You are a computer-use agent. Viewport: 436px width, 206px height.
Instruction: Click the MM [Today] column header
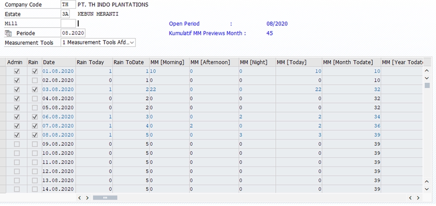click(x=299, y=62)
